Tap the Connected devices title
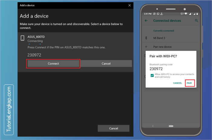Screen dimensions: 212x140 pyautogui.click(x=167, y=21)
